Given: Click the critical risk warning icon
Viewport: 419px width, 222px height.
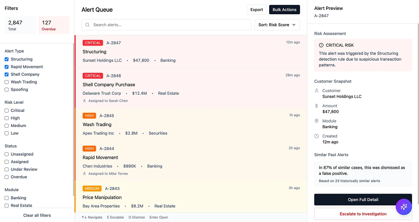Looking at the screenshot, I should (x=321, y=45).
